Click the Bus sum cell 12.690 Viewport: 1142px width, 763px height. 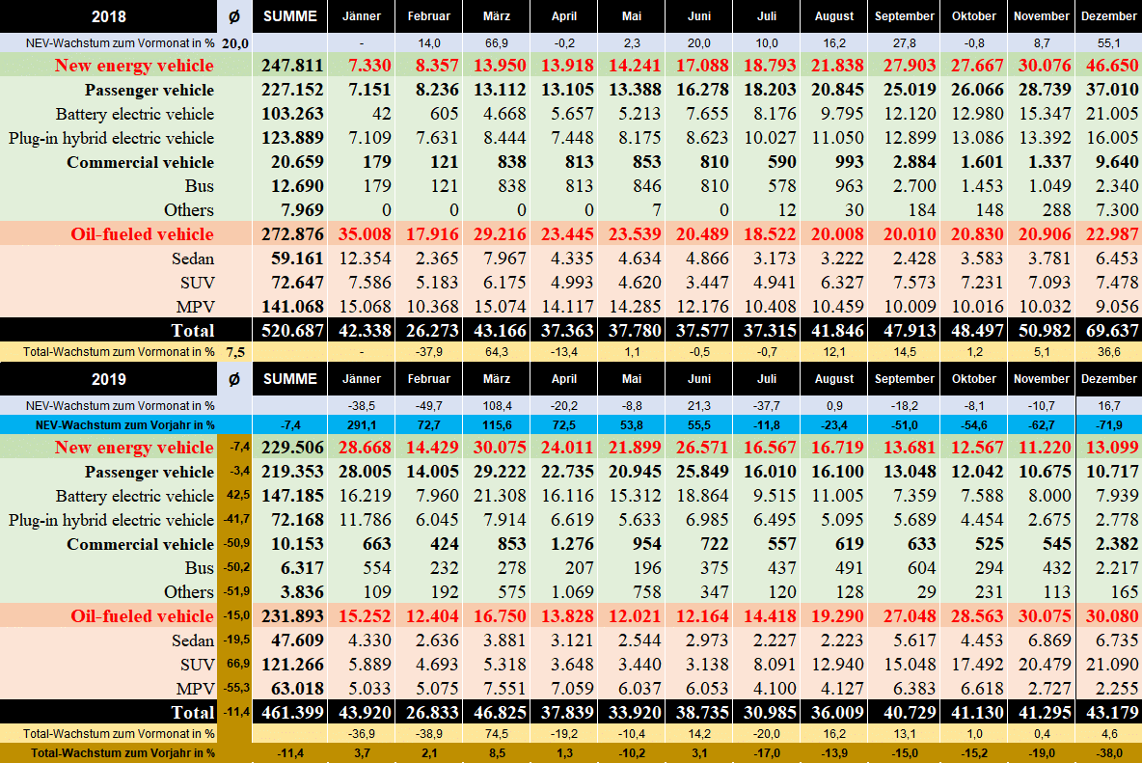point(297,185)
